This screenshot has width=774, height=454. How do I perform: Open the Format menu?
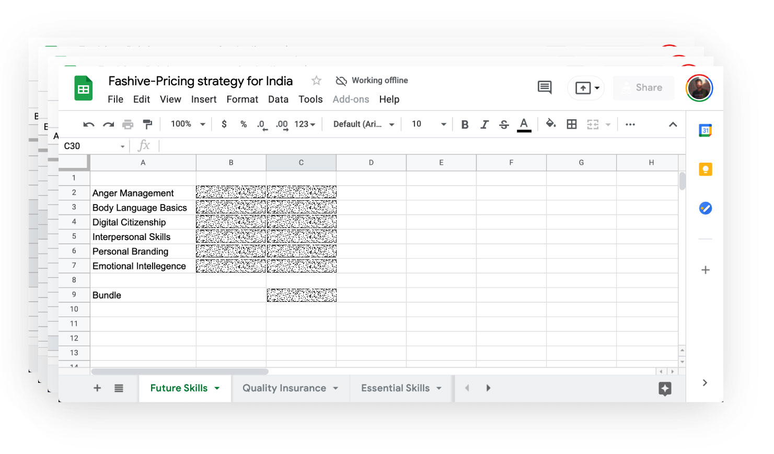pyautogui.click(x=242, y=99)
